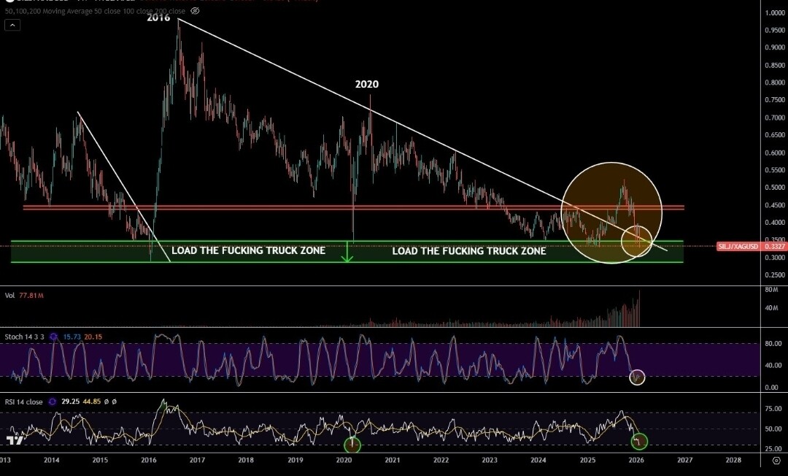Select the 2020 text annotation
Screen dimensions: 788x476
366,84
